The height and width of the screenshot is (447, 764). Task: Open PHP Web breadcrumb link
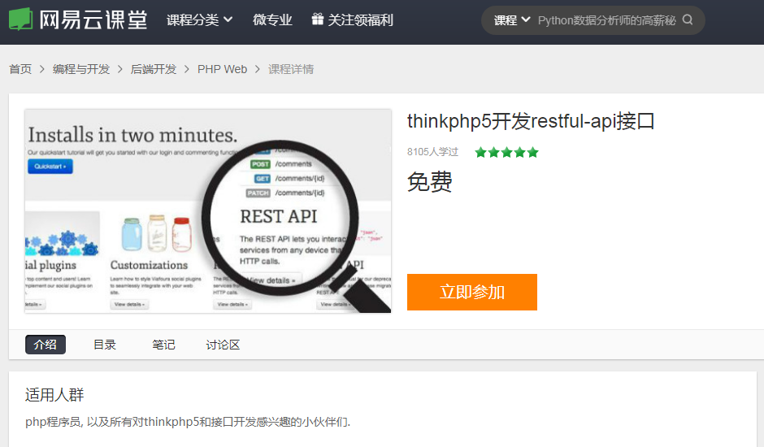(222, 69)
